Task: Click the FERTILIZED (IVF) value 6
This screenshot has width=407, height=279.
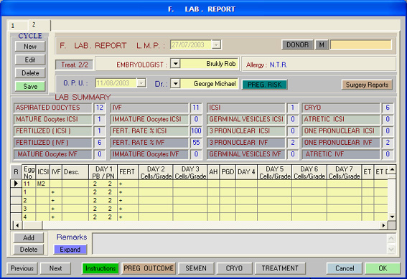Action: [99, 142]
